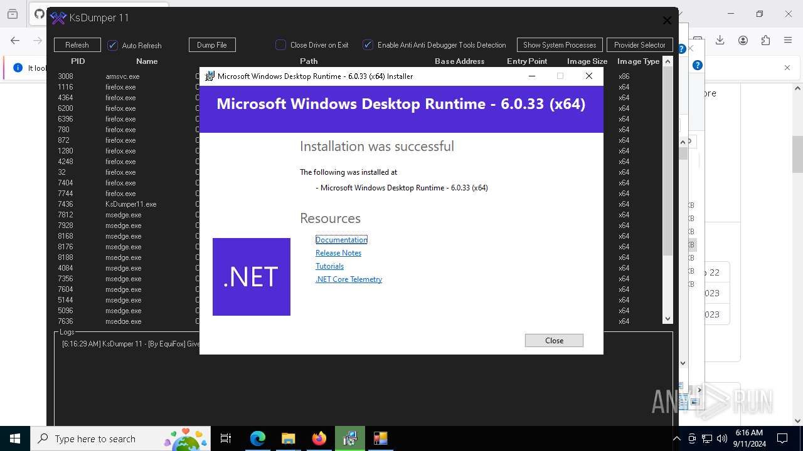Image resolution: width=803 pixels, height=451 pixels.
Task: Click the KsDumper crossed-axes logo icon
Action: coord(58,18)
